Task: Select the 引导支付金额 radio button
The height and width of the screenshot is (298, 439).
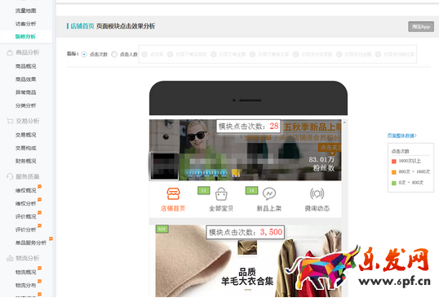Action: [x=339, y=55]
